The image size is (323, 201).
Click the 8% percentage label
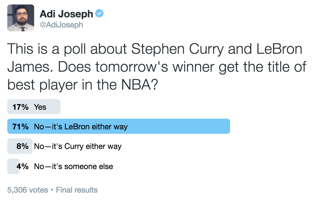point(22,146)
